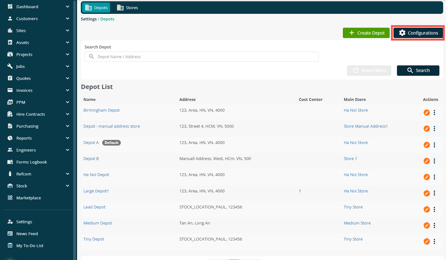Expand the Invoices menu chevron
This screenshot has height=260, width=446.
coord(68,90)
